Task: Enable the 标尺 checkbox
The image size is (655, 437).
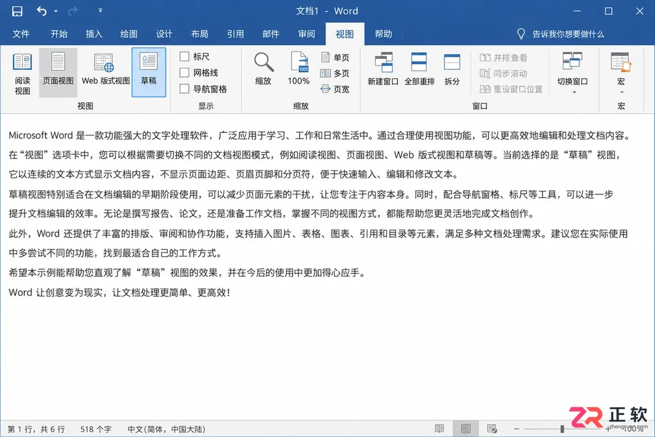Action: tap(185, 56)
